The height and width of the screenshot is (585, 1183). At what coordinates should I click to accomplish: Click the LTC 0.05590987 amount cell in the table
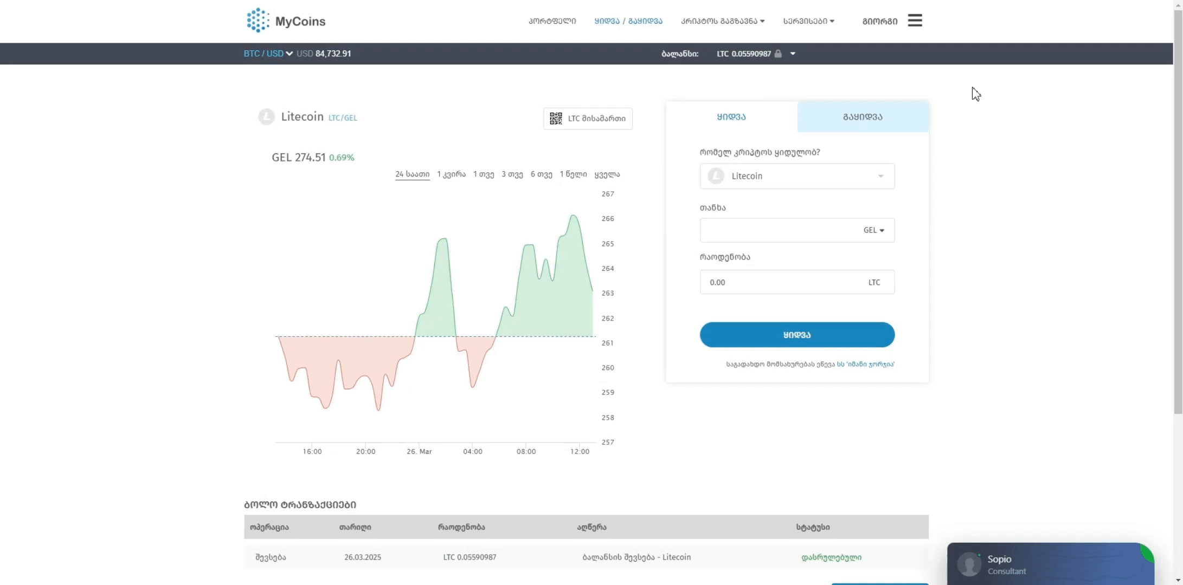[470, 557]
